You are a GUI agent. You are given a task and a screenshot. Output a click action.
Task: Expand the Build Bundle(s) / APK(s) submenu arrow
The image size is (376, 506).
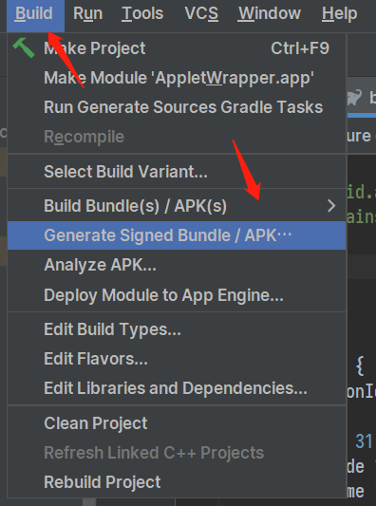pos(331,206)
